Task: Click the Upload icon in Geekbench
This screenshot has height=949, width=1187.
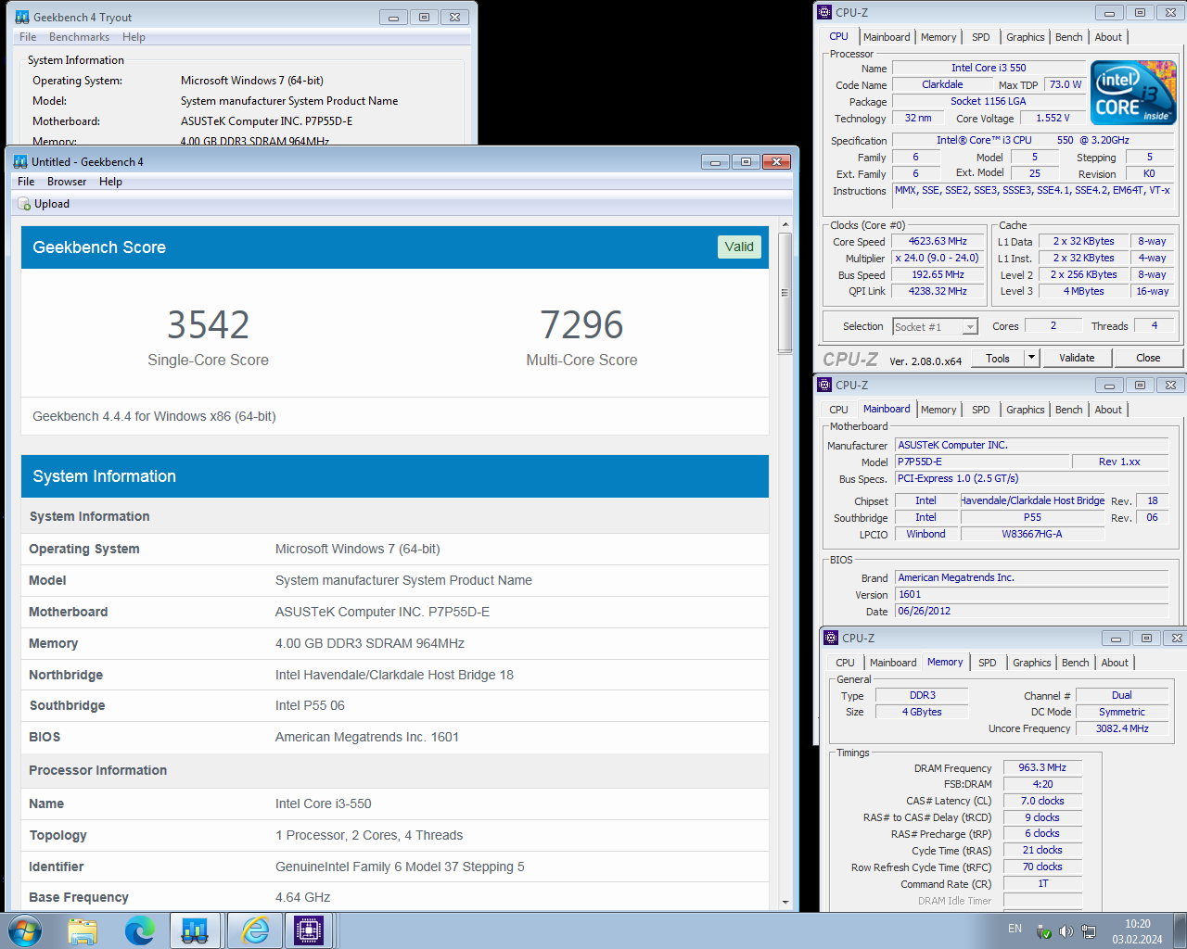Action: (x=24, y=204)
